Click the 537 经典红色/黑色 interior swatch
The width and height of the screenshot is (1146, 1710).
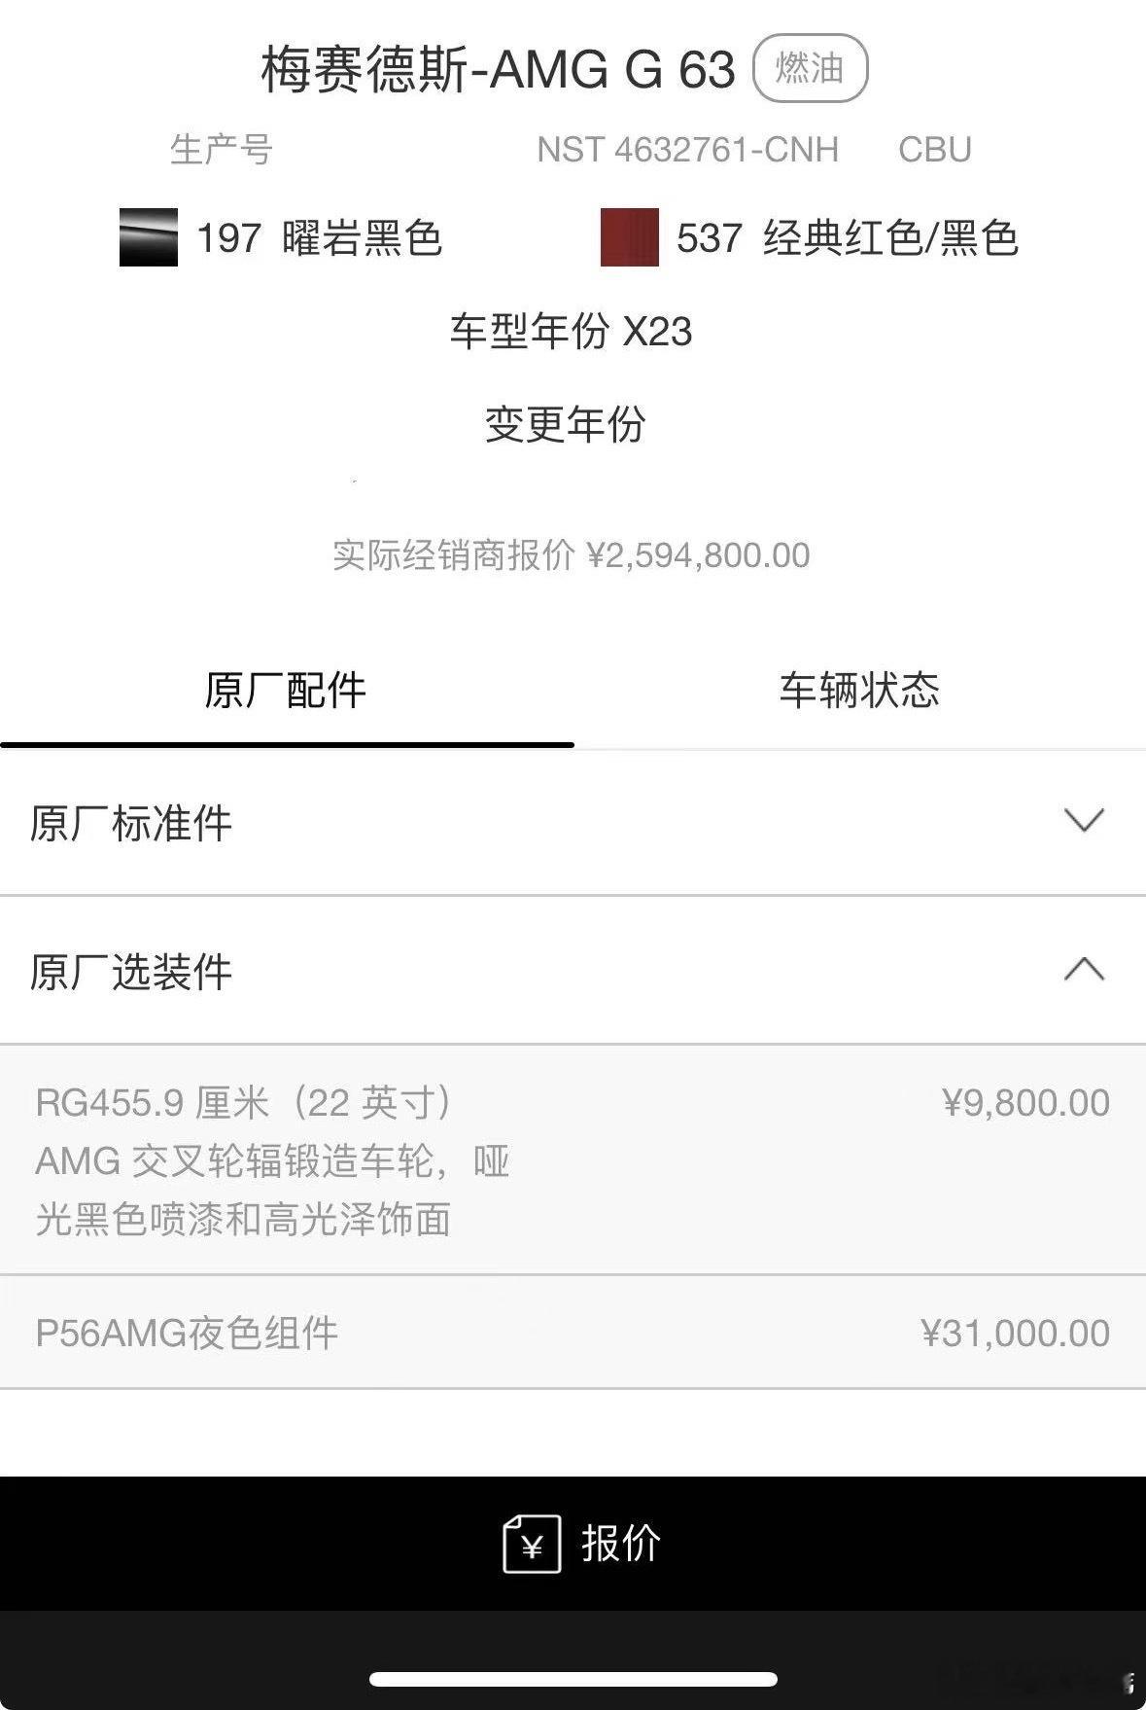point(630,237)
